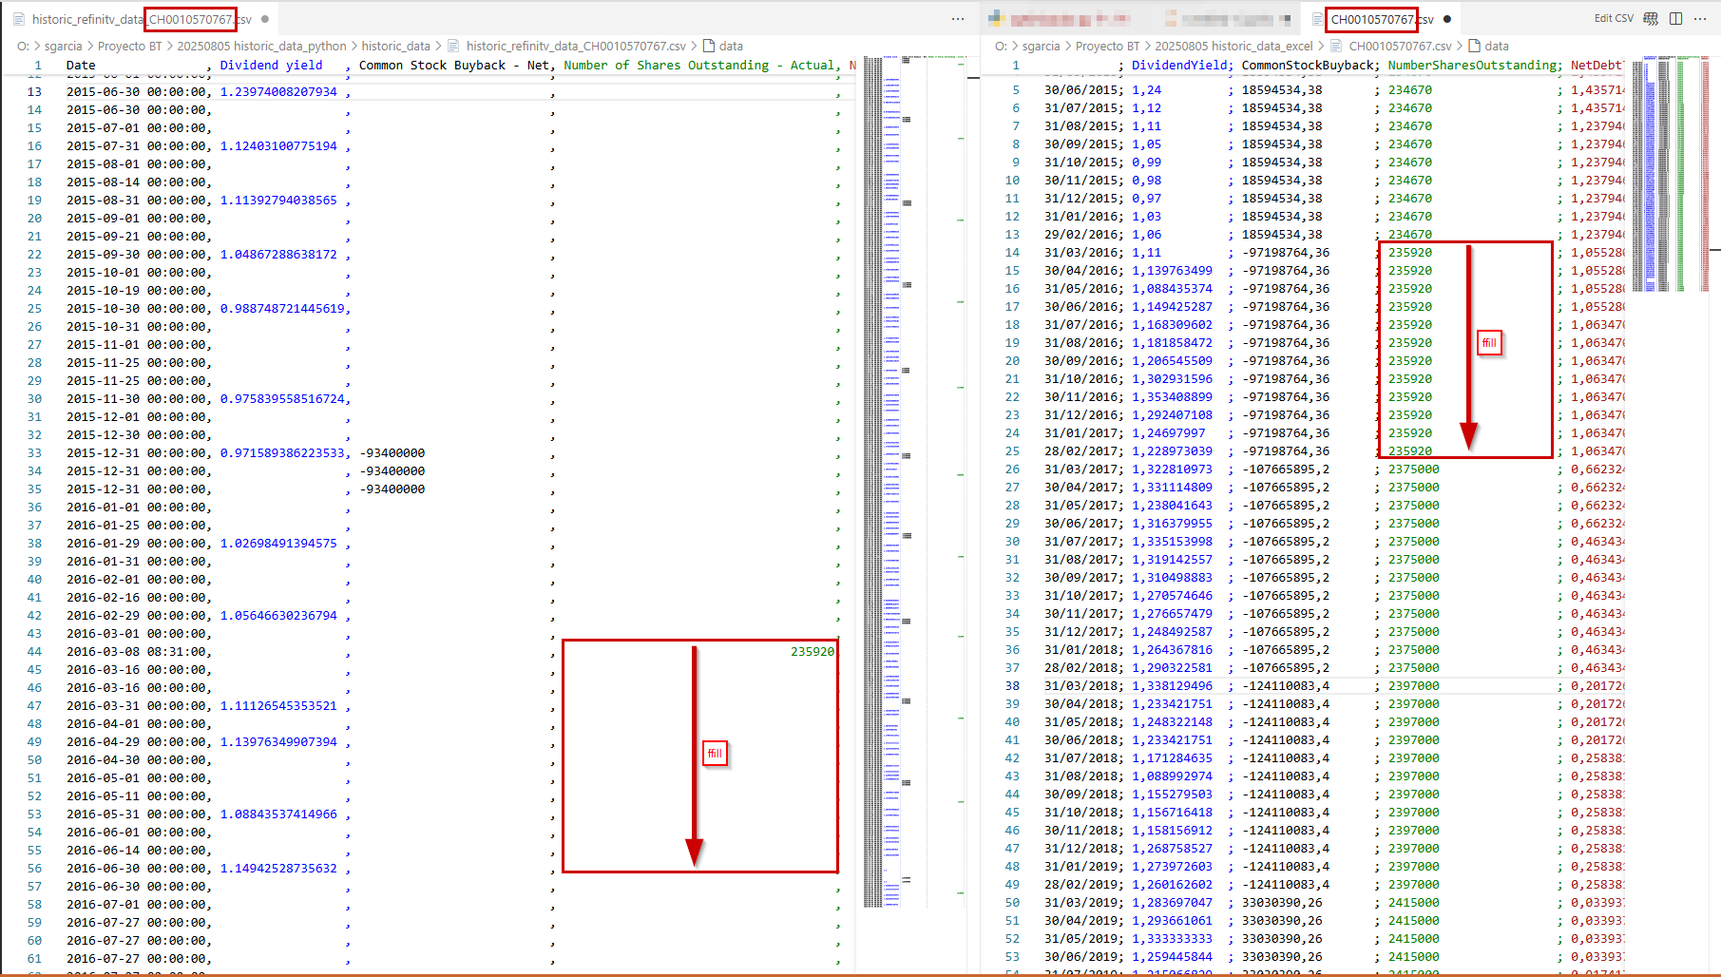Open More Actions menu in left editor group
The image size is (1721, 977).
tap(958, 19)
